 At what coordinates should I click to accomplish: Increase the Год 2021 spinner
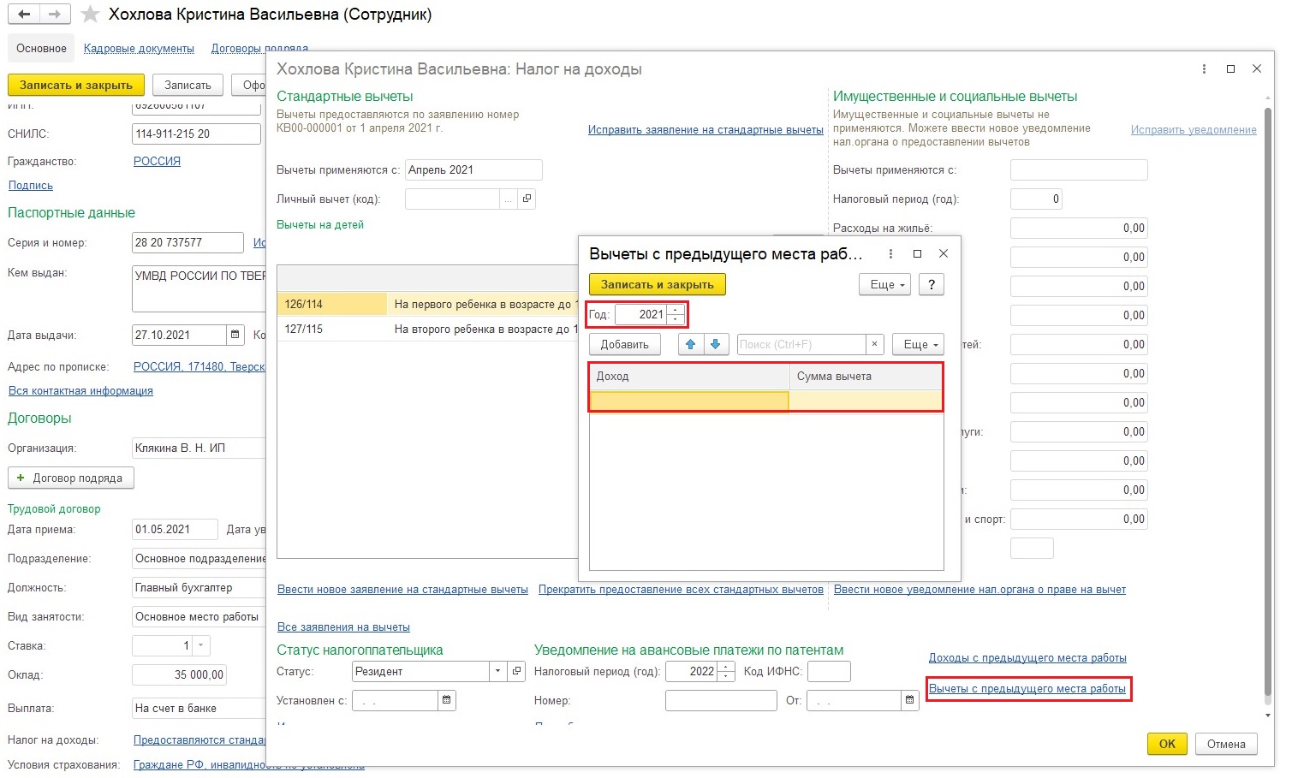tap(676, 310)
